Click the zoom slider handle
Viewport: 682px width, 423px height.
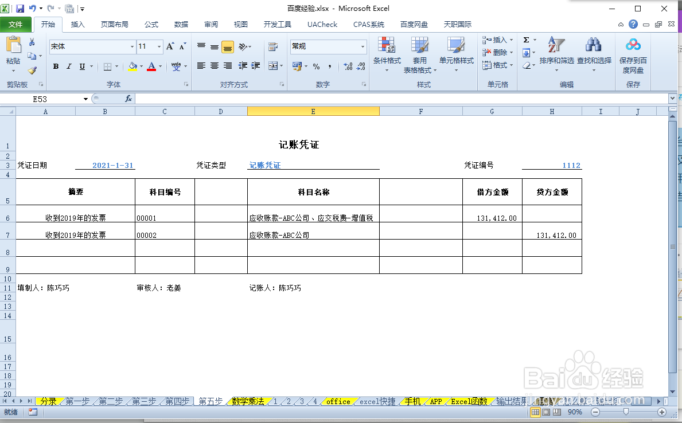point(626,412)
